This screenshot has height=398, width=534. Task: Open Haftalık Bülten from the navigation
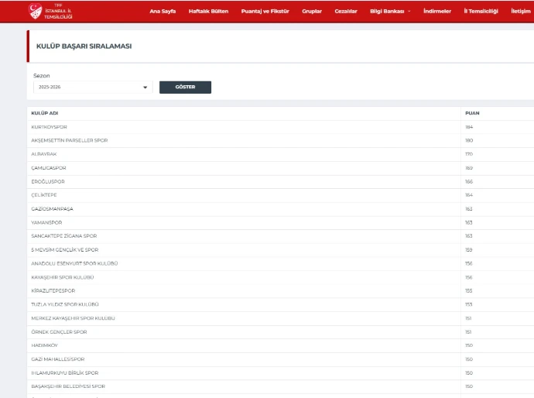click(208, 11)
